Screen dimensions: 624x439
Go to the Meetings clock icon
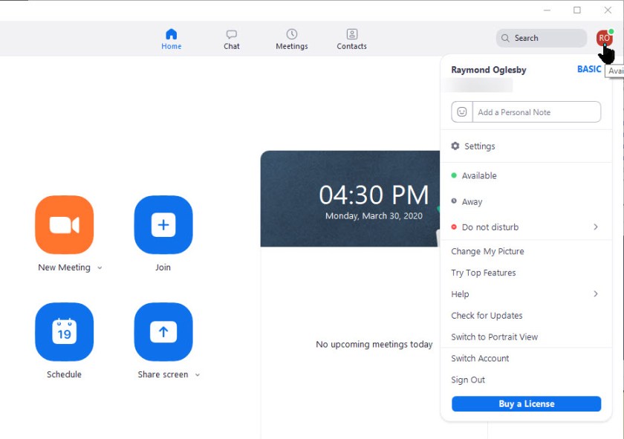(x=292, y=34)
